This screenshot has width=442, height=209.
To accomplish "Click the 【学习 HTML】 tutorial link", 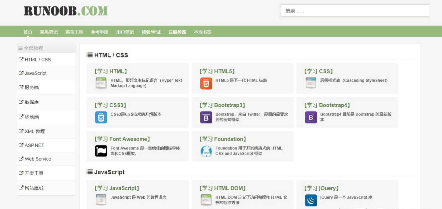I will click(x=111, y=71).
